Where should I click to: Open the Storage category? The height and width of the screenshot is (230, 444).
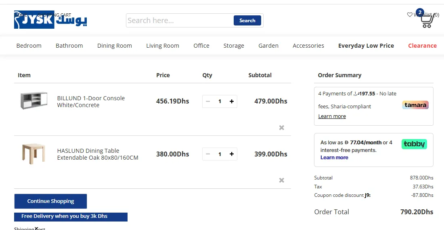(x=234, y=46)
